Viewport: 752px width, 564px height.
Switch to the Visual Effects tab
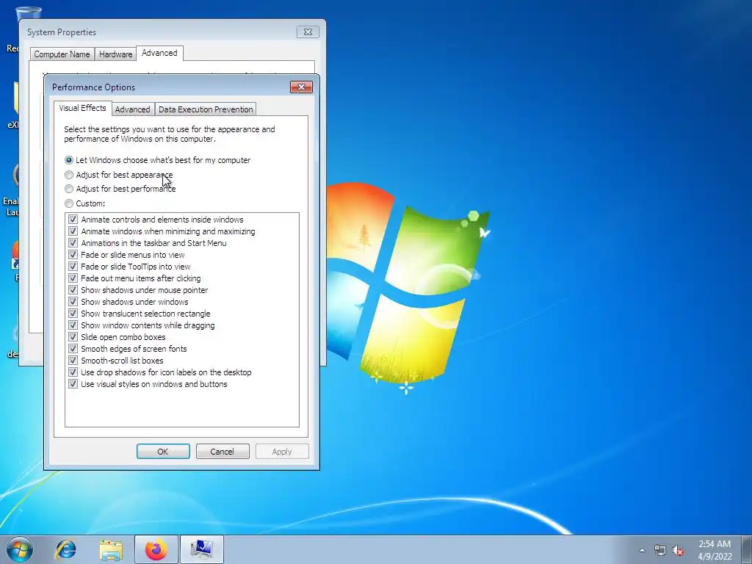(82, 109)
